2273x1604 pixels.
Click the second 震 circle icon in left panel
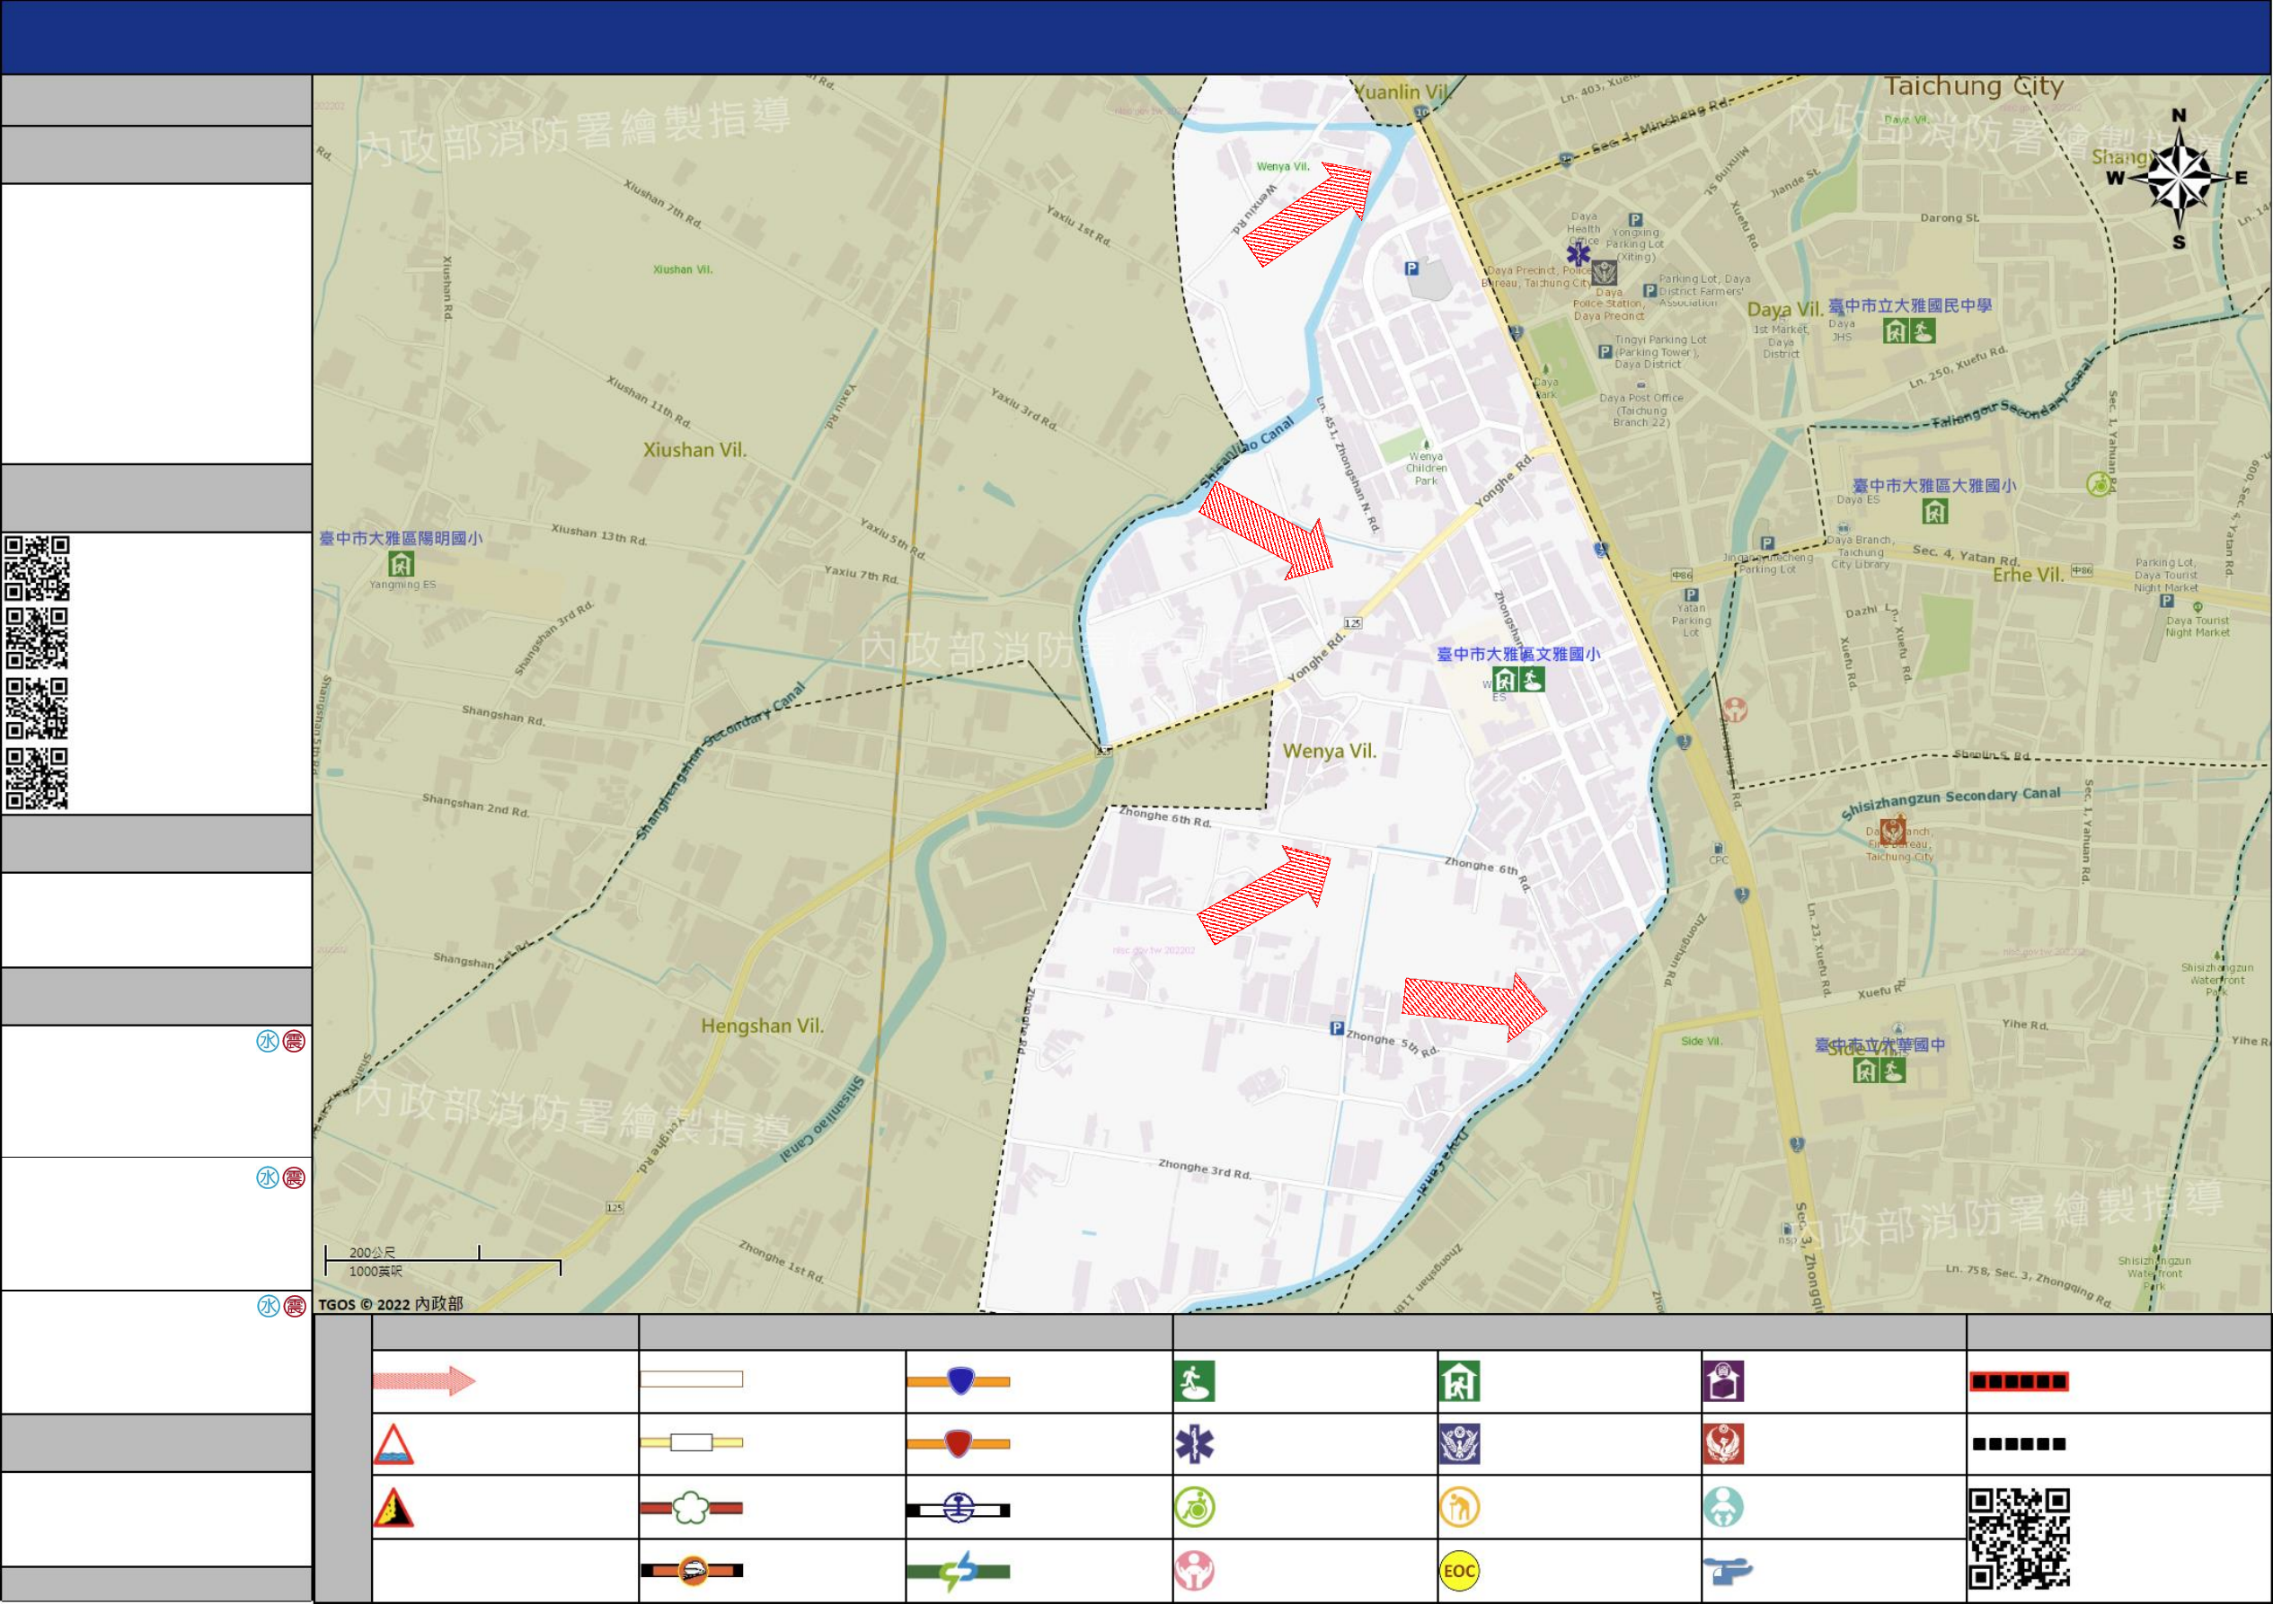(294, 1177)
